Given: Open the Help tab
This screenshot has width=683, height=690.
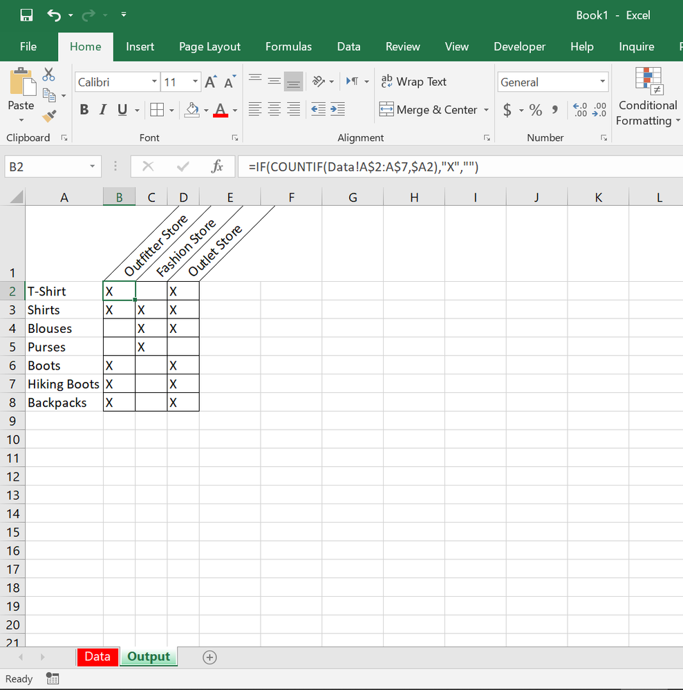Looking at the screenshot, I should point(582,47).
